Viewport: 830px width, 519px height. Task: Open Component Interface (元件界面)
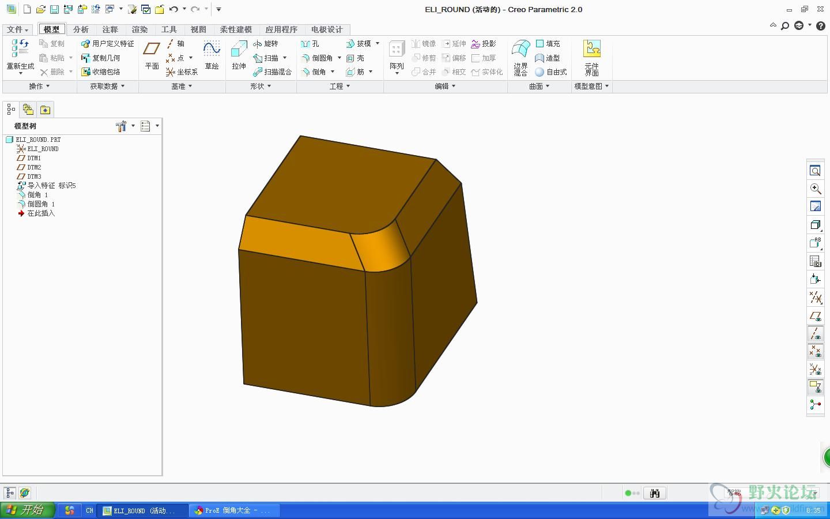592,58
